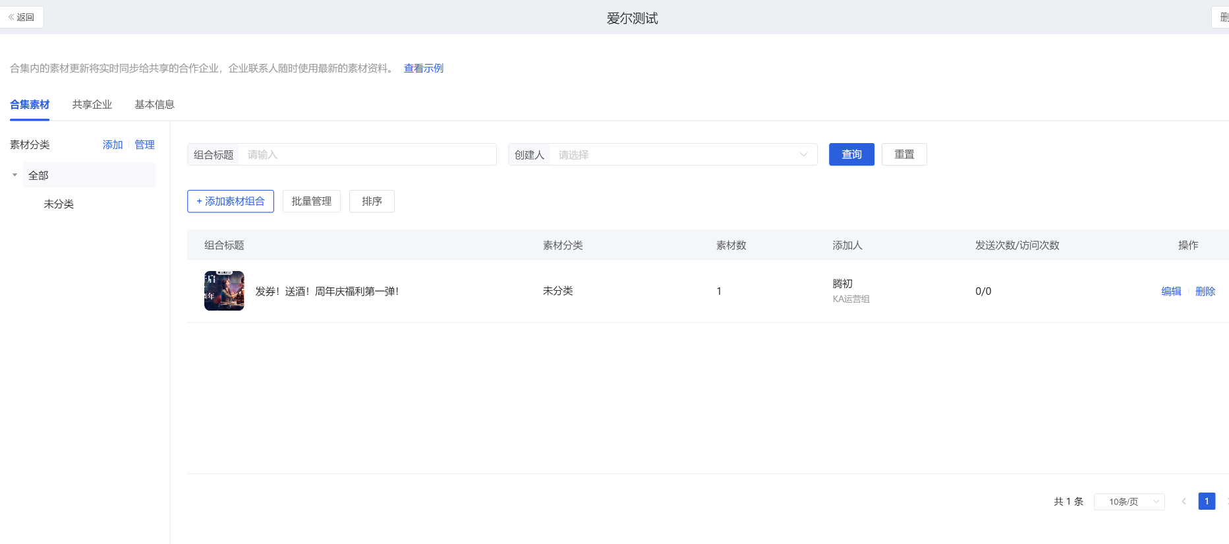Viewport: 1229px width, 544px height.
Task: Click 添加素材组合 button
Action: click(x=231, y=201)
